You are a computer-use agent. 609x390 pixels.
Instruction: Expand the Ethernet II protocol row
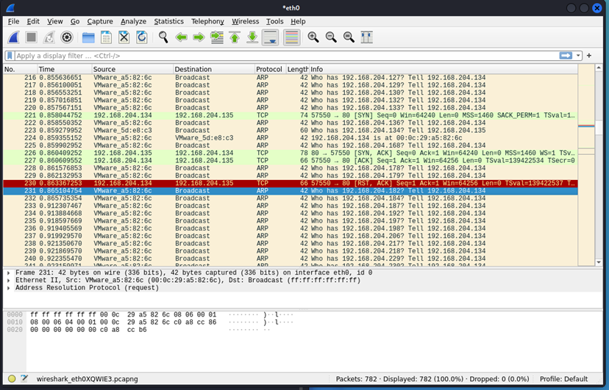point(8,280)
